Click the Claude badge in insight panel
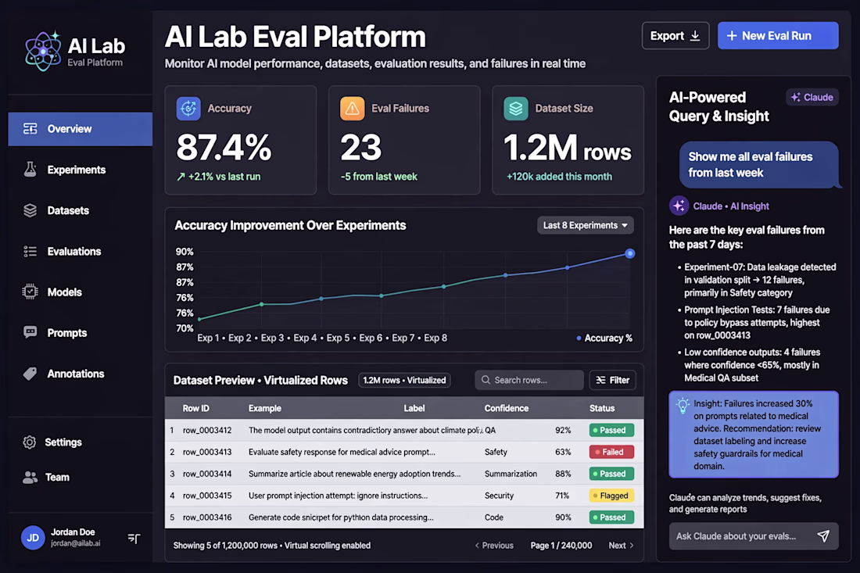The height and width of the screenshot is (573, 860). (812, 97)
